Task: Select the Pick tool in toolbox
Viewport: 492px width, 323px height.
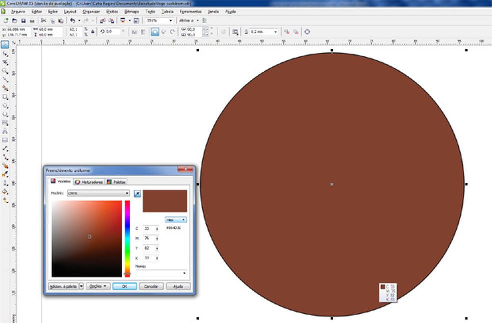Action: pos(5,45)
